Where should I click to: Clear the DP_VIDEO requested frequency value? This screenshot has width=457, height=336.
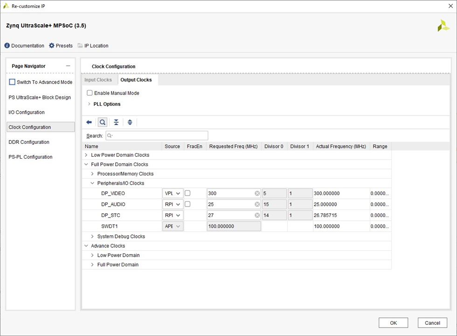[x=257, y=193]
